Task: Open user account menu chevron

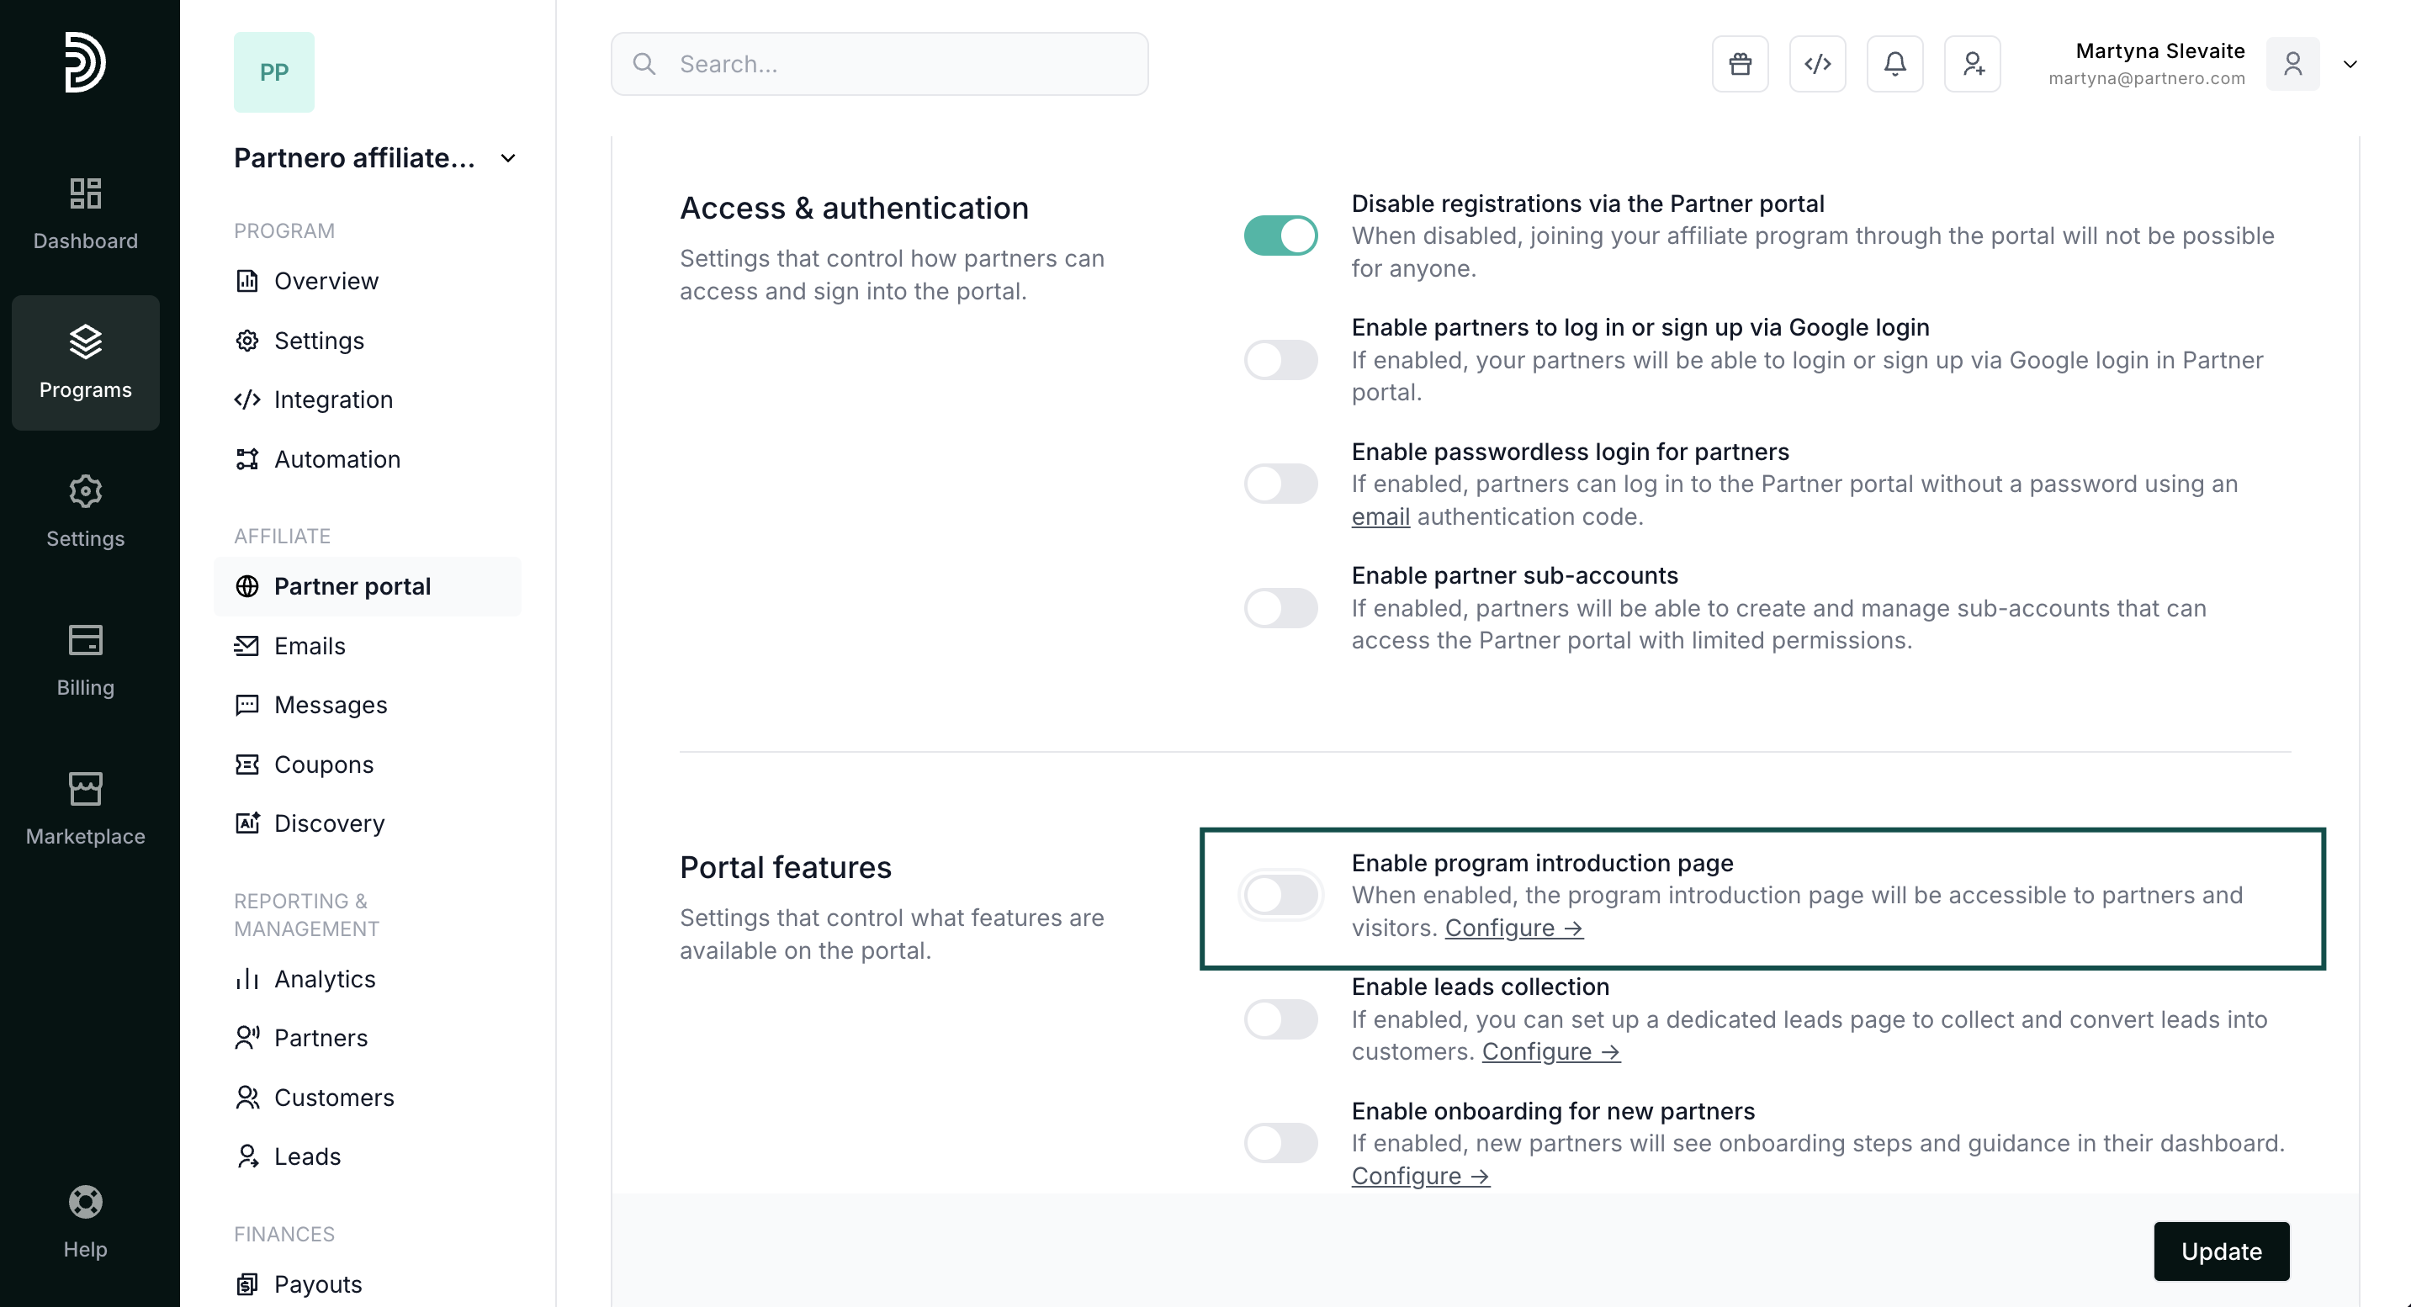Action: 2350,64
